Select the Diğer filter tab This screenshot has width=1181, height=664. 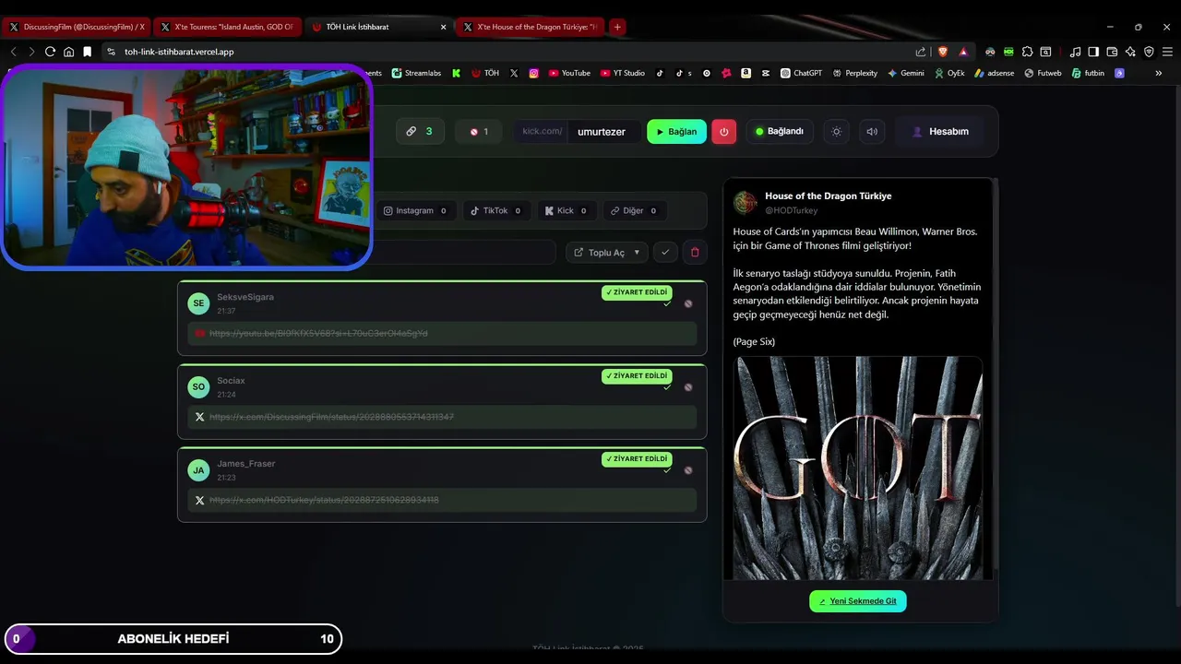pyautogui.click(x=634, y=210)
